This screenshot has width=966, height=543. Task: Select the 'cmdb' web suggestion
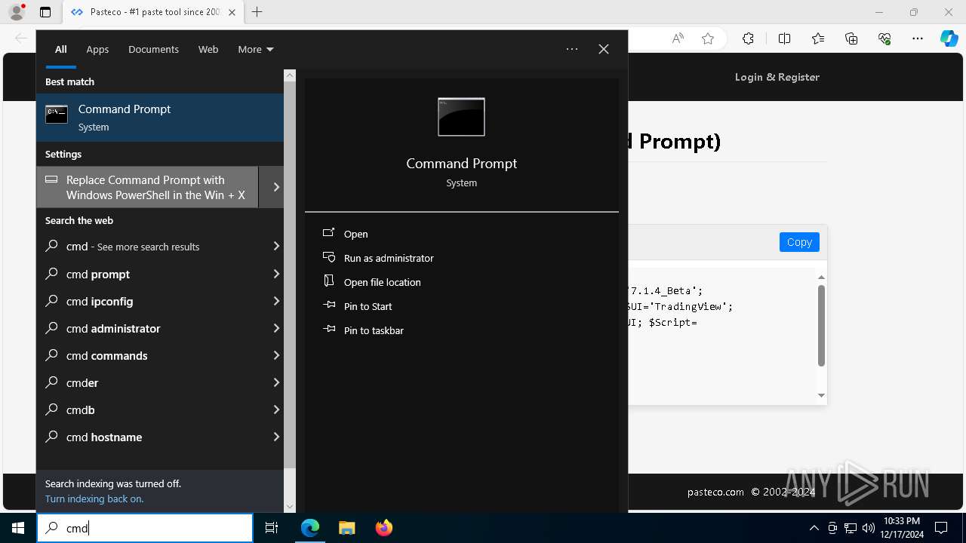(x=151, y=410)
